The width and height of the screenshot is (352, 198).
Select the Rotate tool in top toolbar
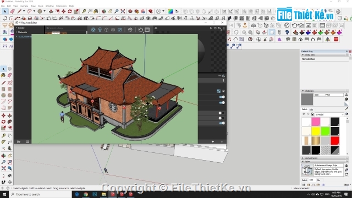coord(70,11)
